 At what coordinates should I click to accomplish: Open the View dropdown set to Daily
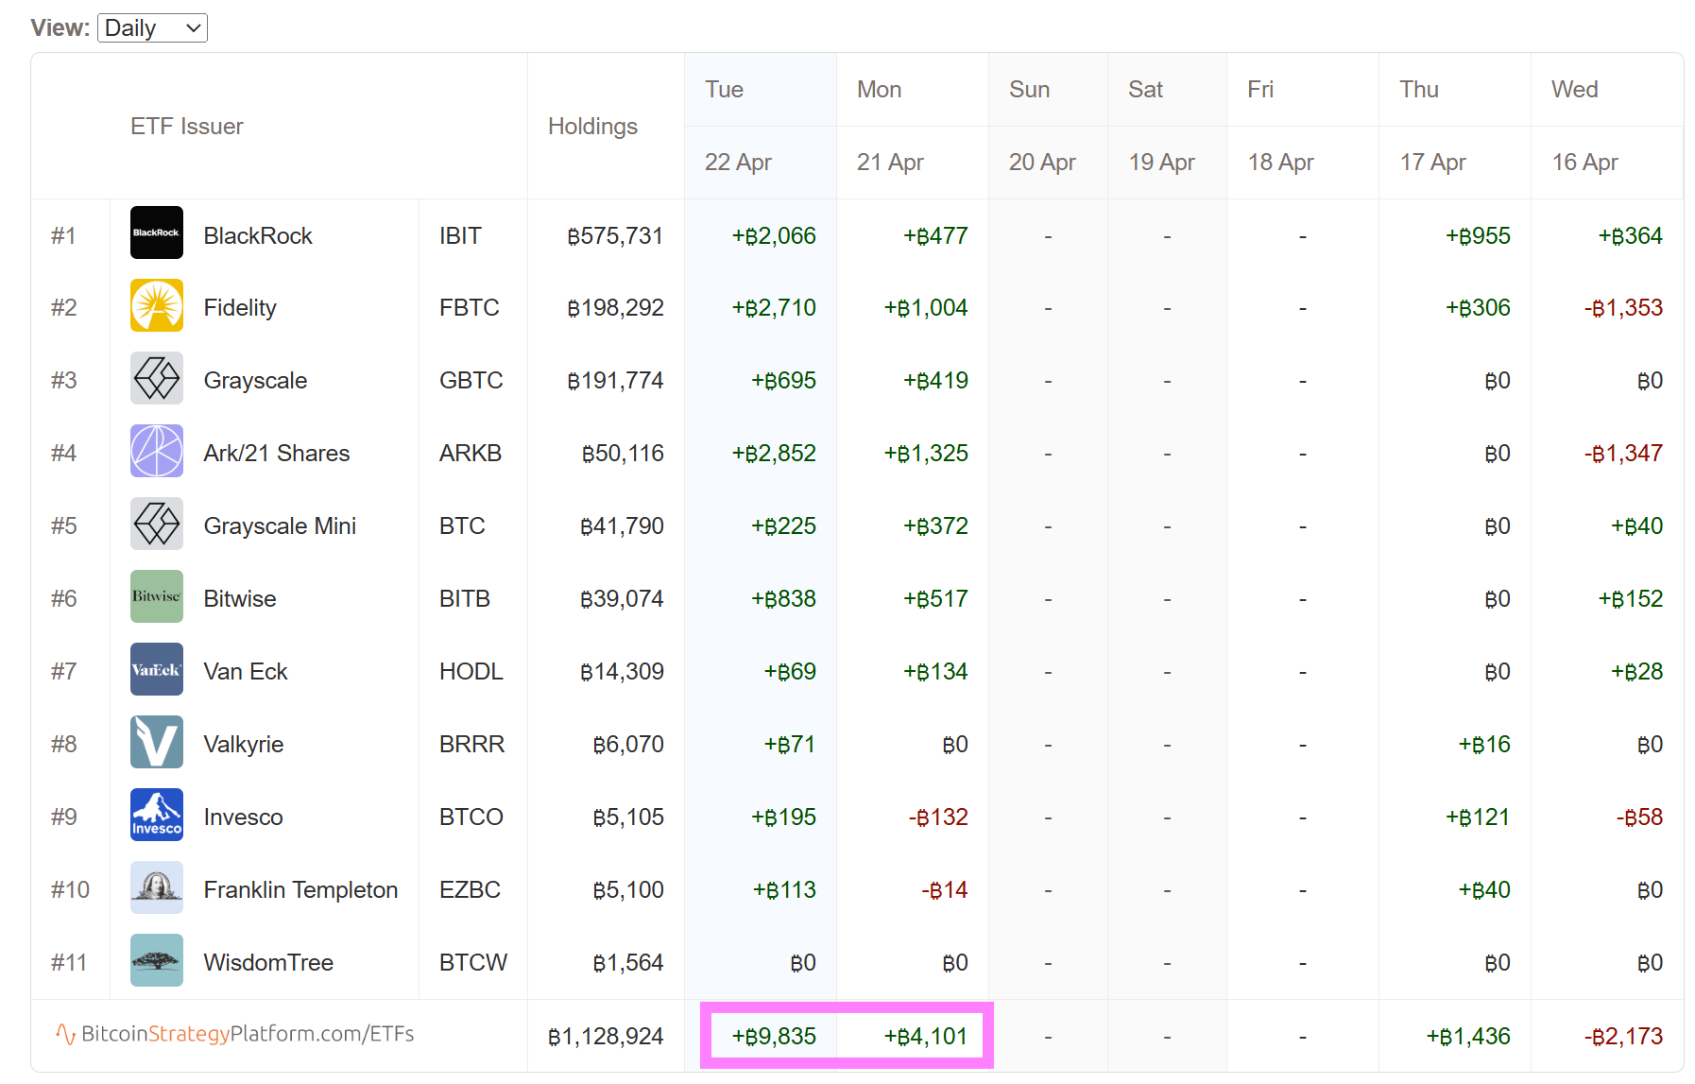coord(151,28)
